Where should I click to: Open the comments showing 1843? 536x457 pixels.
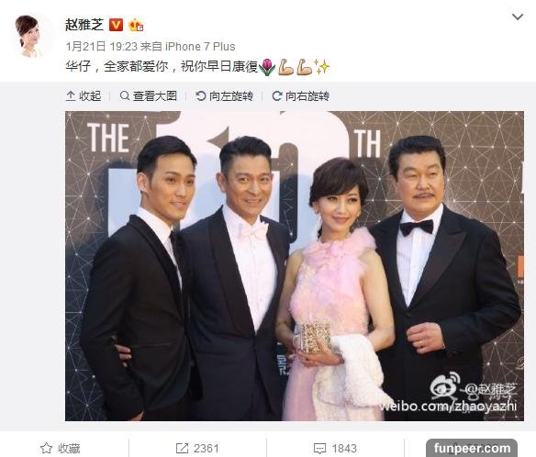pyautogui.click(x=335, y=448)
